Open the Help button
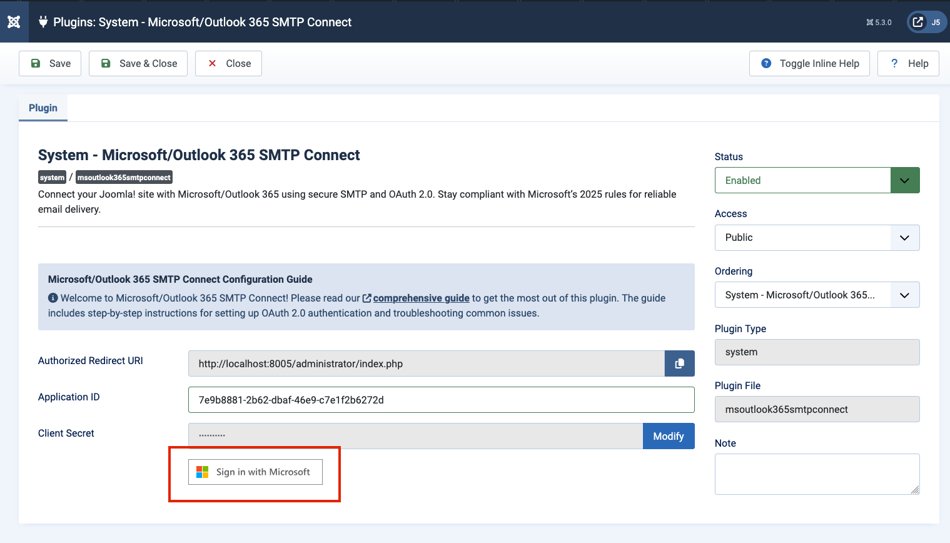Image resolution: width=950 pixels, height=543 pixels. [x=908, y=63]
